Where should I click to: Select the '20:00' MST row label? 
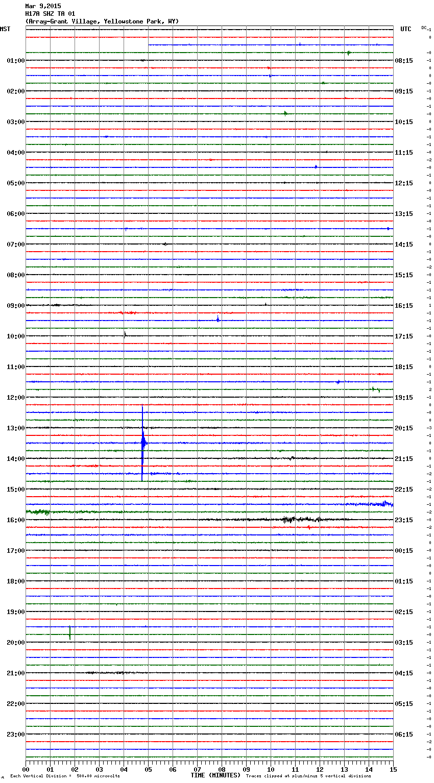16,643
